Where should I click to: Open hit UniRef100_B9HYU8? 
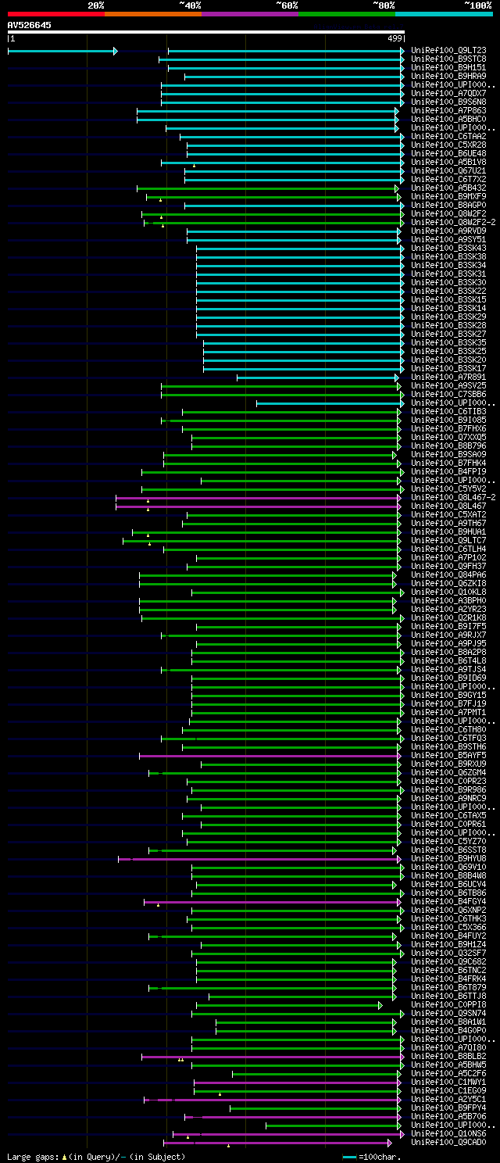tap(448, 859)
